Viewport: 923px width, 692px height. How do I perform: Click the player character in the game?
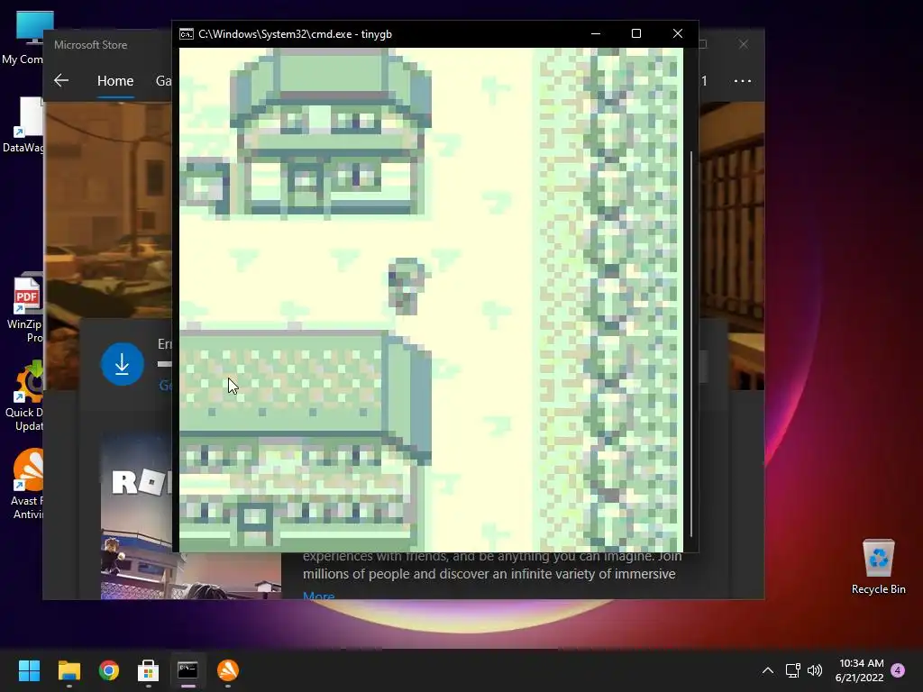click(x=407, y=286)
